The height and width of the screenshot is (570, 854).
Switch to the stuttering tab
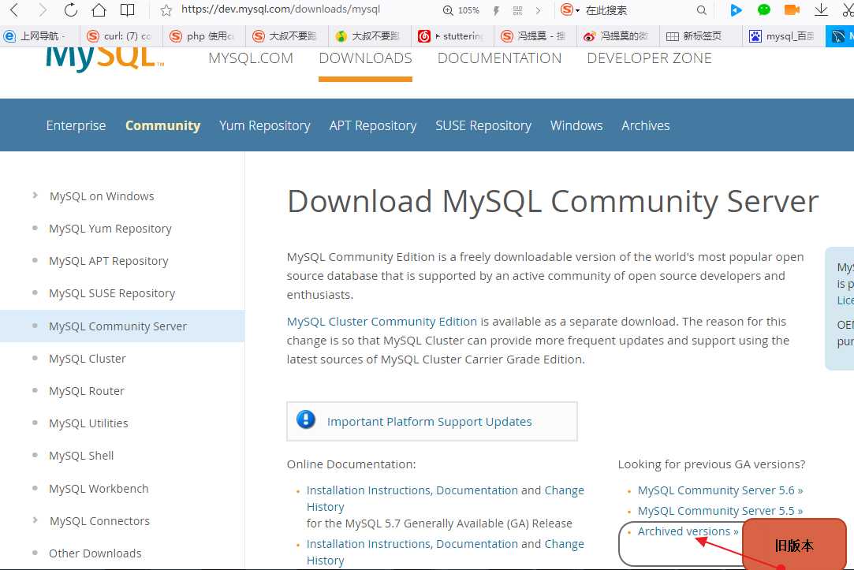[x=454, y=36]
